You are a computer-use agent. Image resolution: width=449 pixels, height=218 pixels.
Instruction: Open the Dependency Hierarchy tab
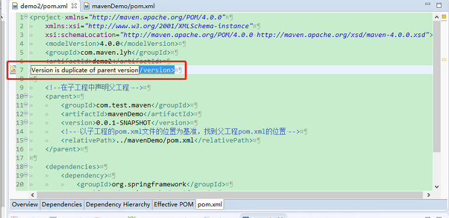point(118,204)
